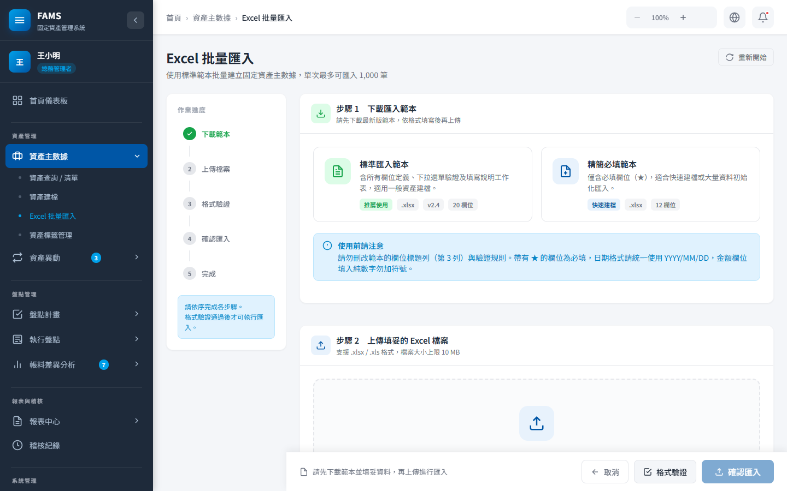Click the 步驟 1 download icon

[321, 113]
